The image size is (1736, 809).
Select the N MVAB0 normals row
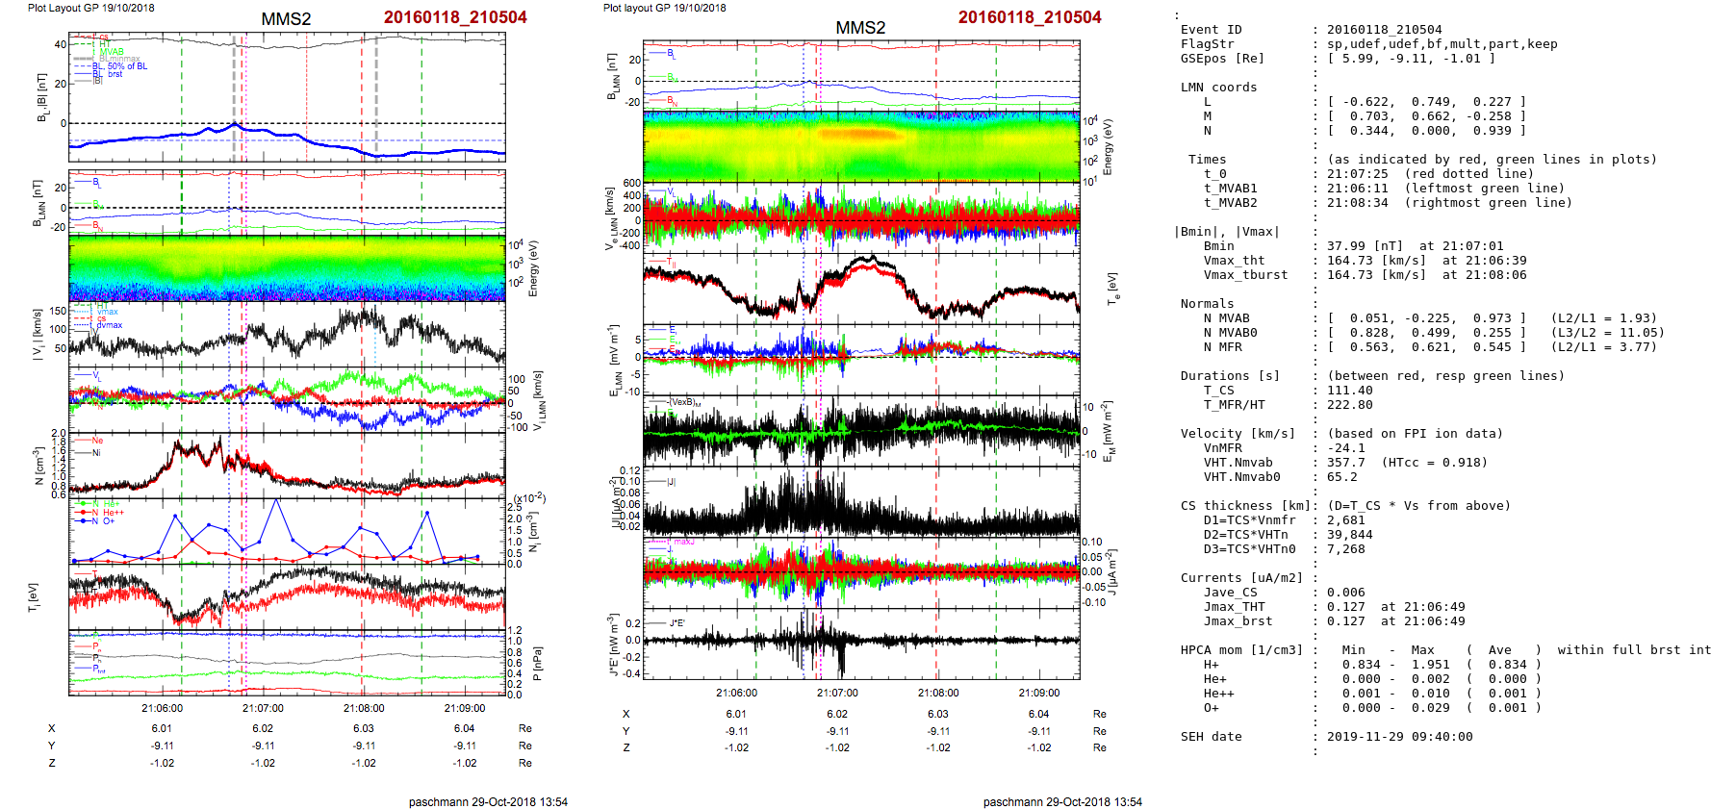[x=1419, y=333]
